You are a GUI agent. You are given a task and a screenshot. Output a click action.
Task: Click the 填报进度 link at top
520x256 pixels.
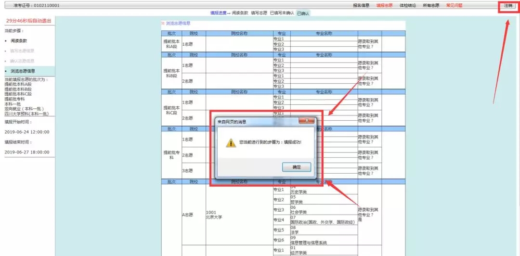coord(218,13)
